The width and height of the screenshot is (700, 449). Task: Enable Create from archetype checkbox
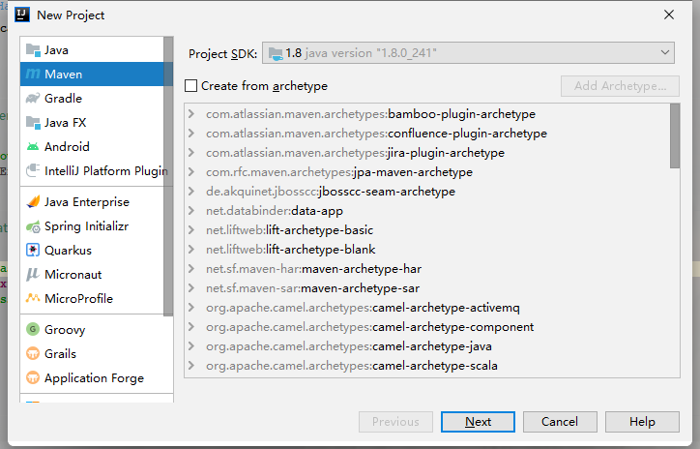pyautogui.click(x=191, y=86)
